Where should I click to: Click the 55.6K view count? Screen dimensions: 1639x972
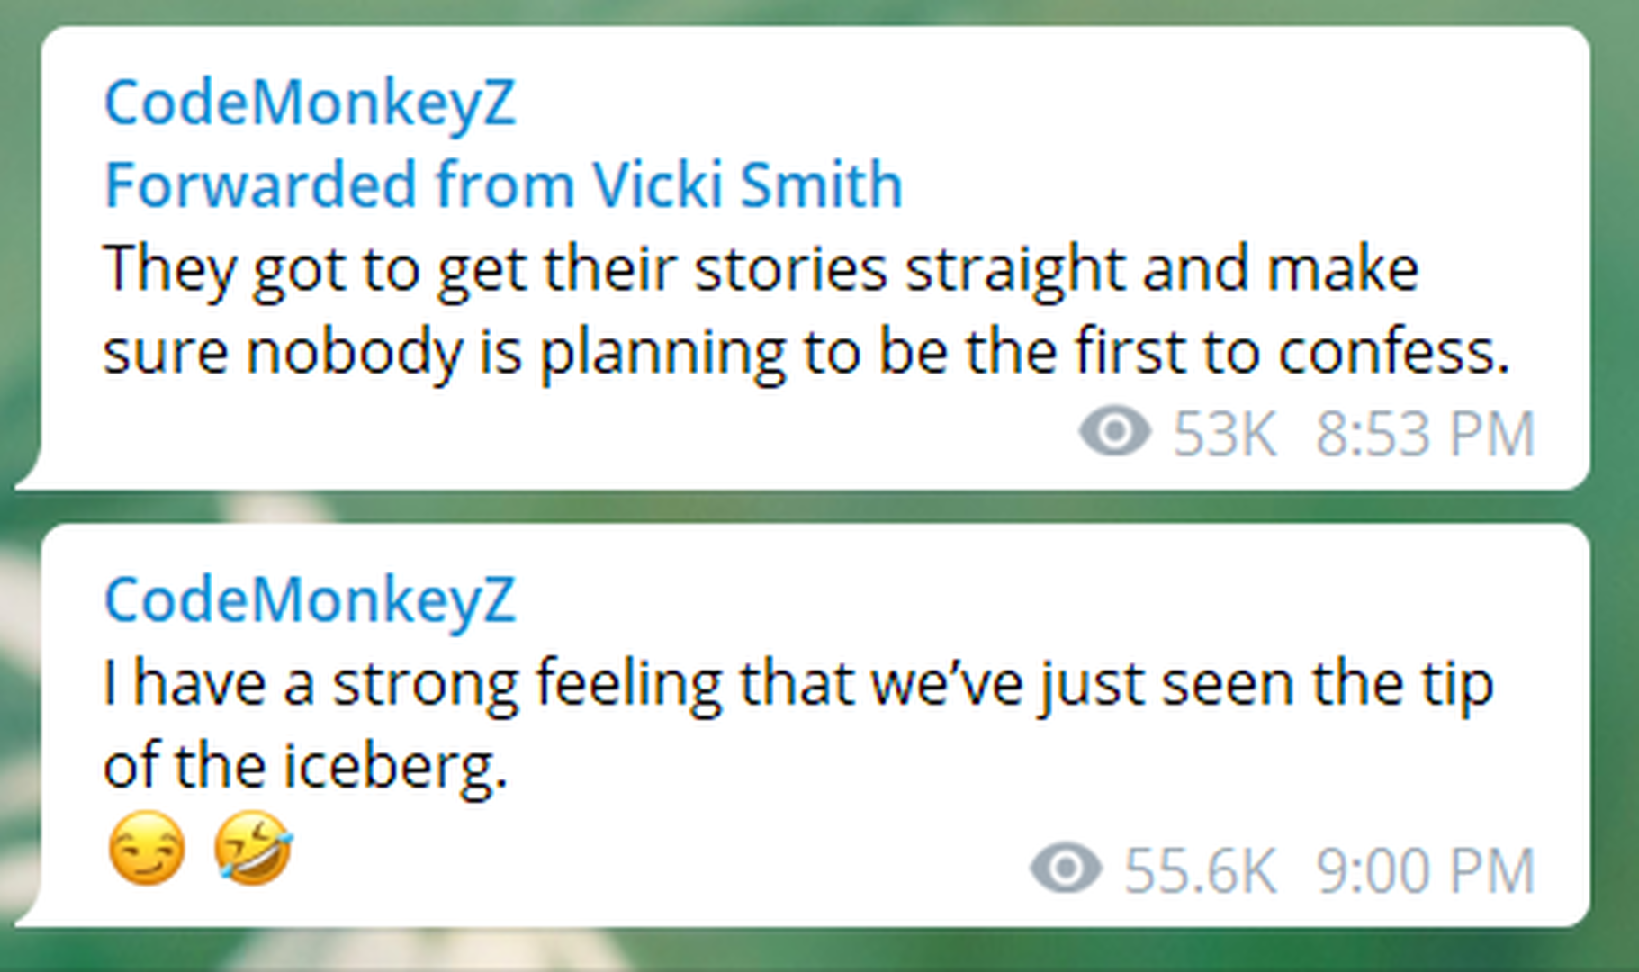[1200, 871]
